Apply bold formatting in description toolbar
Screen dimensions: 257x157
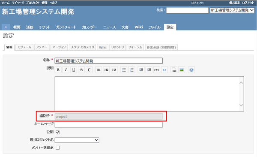click(x=58, y=70)
